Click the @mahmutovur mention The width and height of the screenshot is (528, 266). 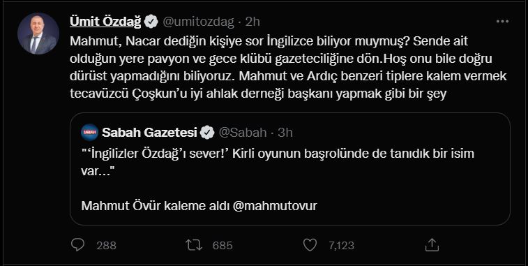click(x=275, y=206)
